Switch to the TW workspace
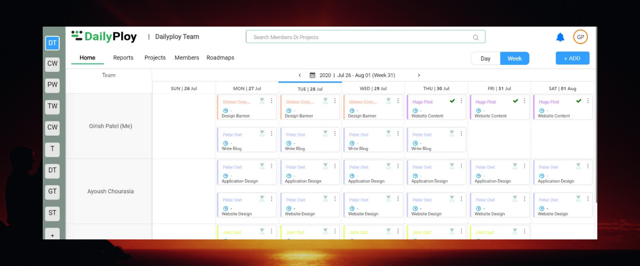The image size is (640, 266). click(52, 106)
